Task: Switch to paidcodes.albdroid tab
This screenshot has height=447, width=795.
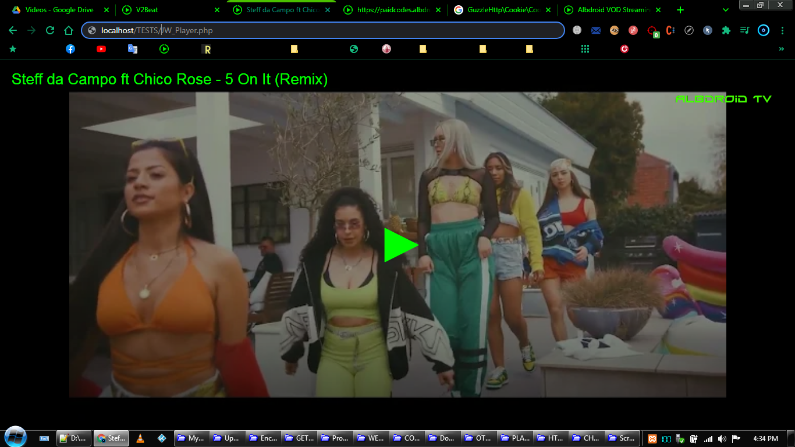Action: pyautogui.click(x=393, y=10)
